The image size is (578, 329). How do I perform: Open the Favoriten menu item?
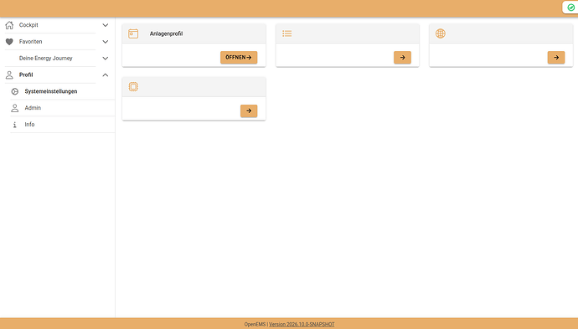click(31, 42)
